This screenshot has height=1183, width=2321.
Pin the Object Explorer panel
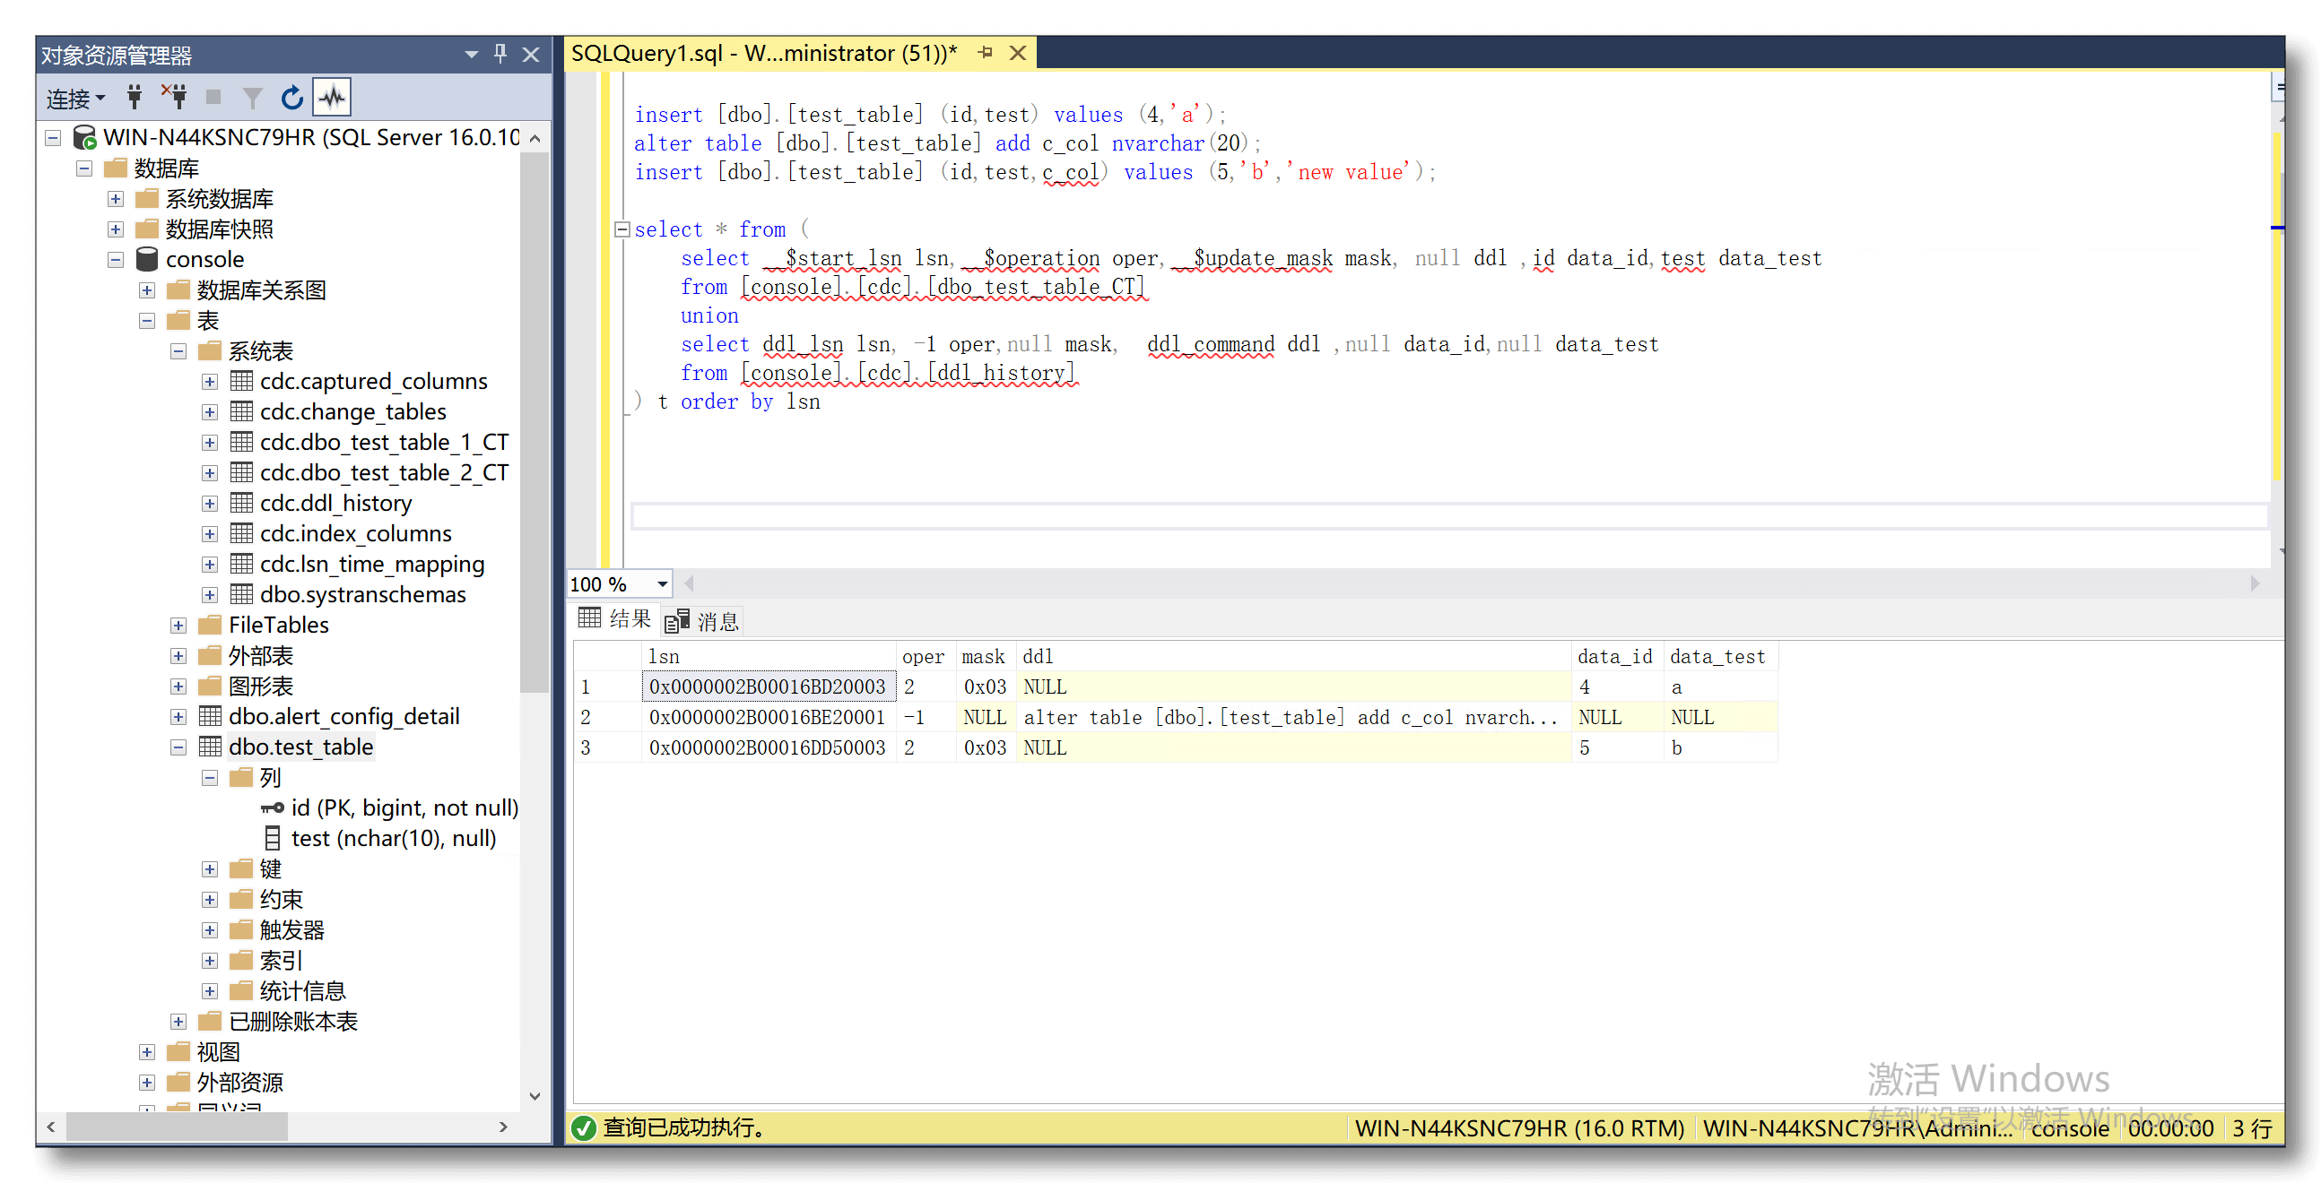click(x=501, y=54)
